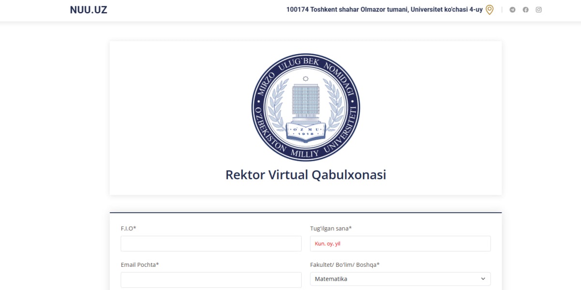The image size is (581, 290).
Task: Click the Email Pochta* label
Action: click(x=140, y=264)
